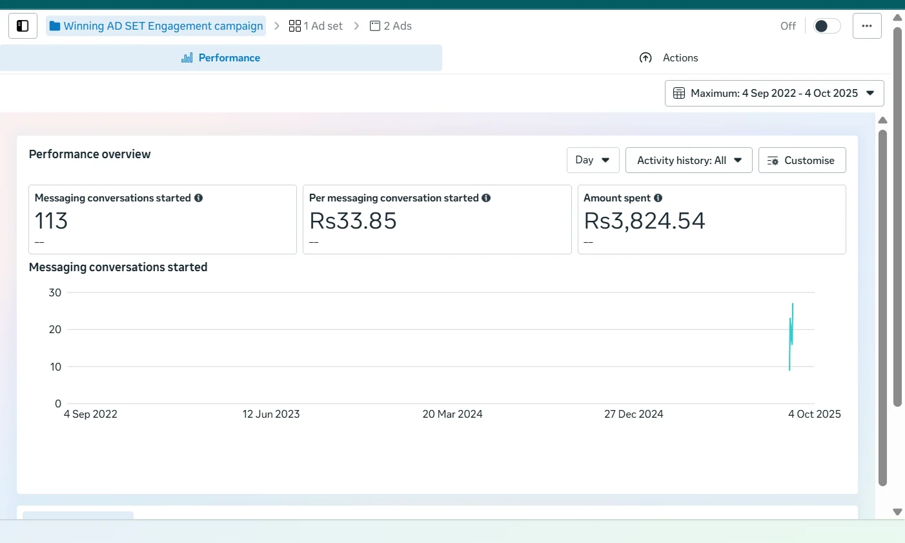The width and height of the screenshot is (905, 543).
Task: Open the Day granularity dropdown
Action: point(593,160)
